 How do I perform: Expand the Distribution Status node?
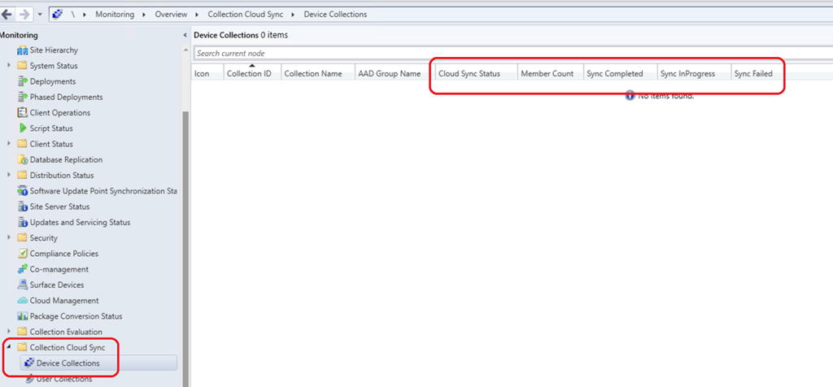pos(10,176)
